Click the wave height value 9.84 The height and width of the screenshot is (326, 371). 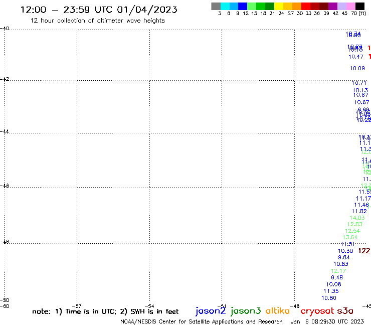[344, 258]
